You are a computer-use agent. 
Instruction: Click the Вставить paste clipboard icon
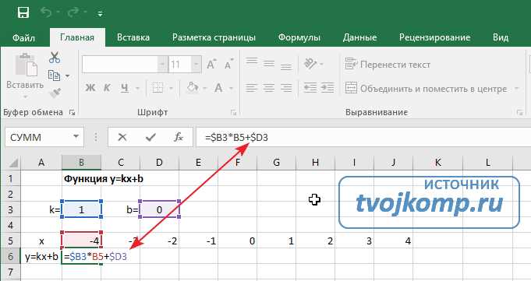[x=26, y=65]
